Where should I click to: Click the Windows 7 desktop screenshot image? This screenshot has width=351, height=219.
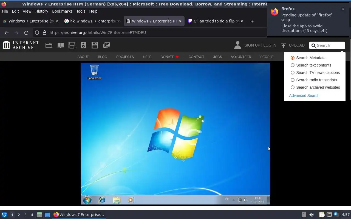click(x=175, y=134)
